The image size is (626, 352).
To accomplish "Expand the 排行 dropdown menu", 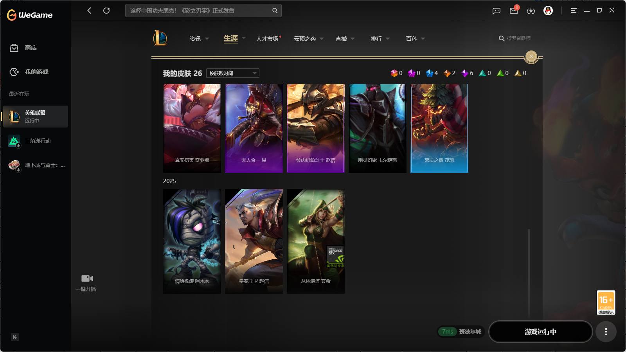I will point(388,39).
